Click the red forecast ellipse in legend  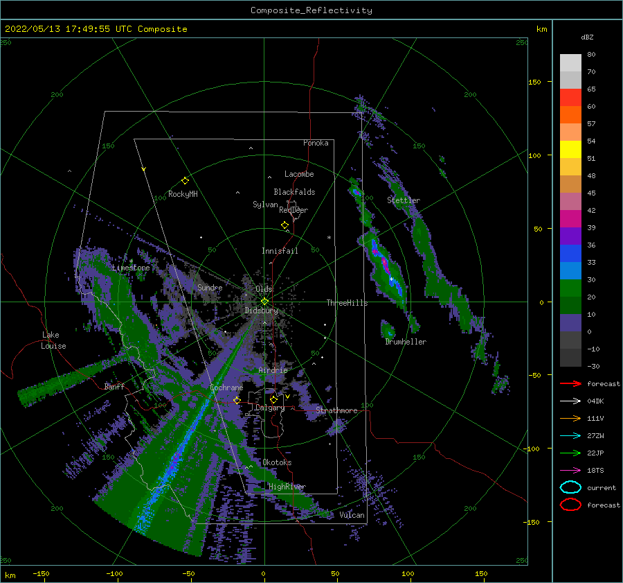570,505
